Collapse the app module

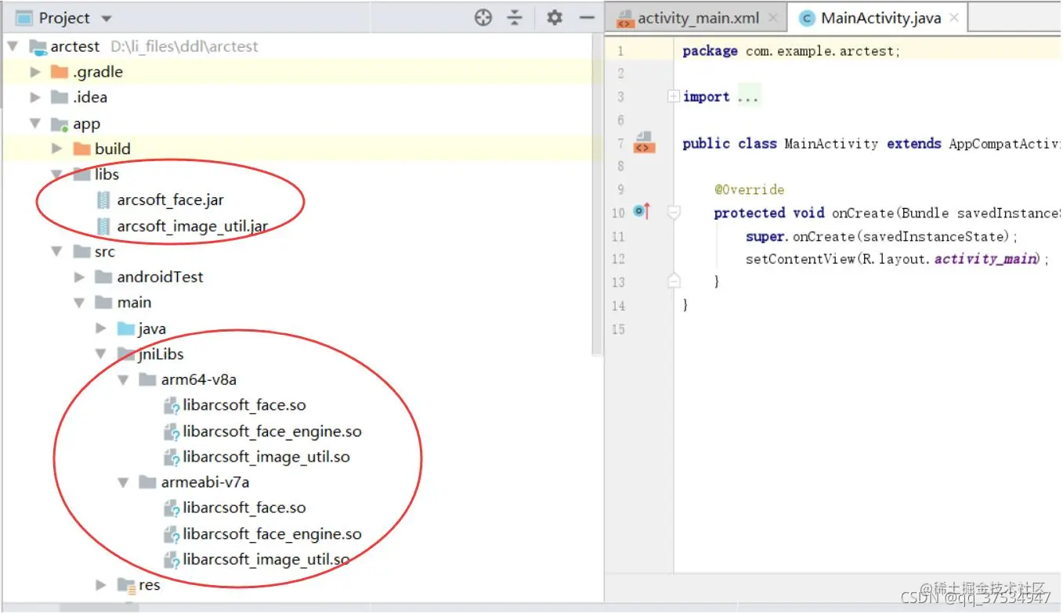click(x=34, y=124)
